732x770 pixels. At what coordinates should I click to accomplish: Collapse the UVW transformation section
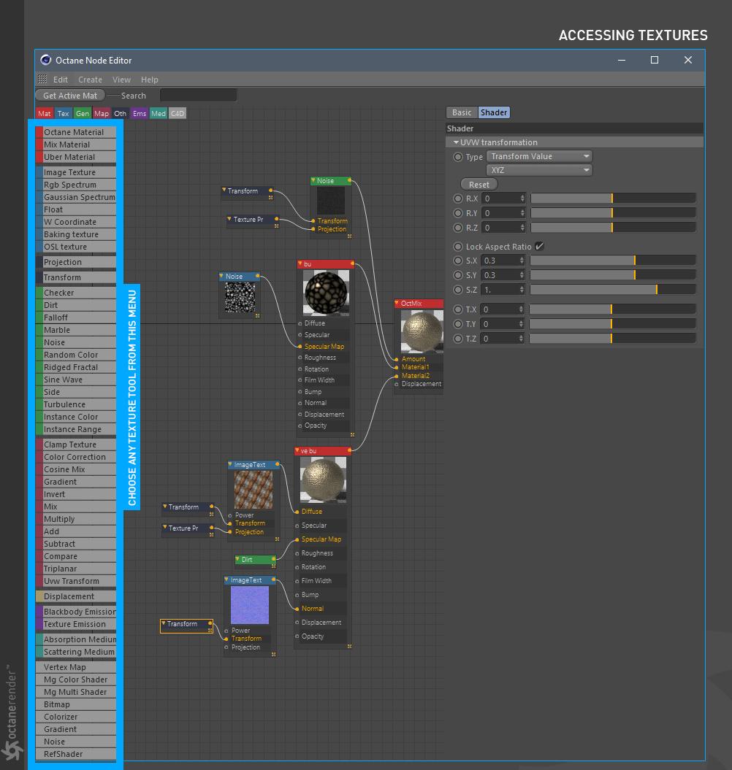456,142
